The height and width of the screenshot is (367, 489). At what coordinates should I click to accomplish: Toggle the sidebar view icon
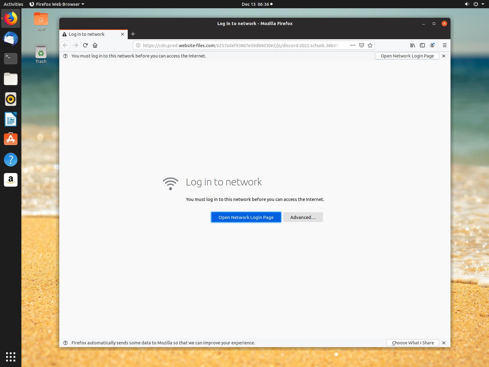click(422, 45)
